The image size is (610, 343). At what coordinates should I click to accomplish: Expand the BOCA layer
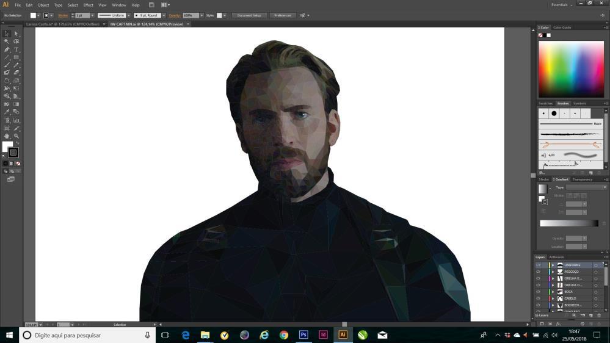click(553, 292)
